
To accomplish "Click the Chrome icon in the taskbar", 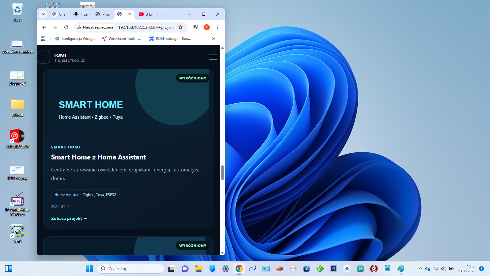I will click(x=239, y=269).
